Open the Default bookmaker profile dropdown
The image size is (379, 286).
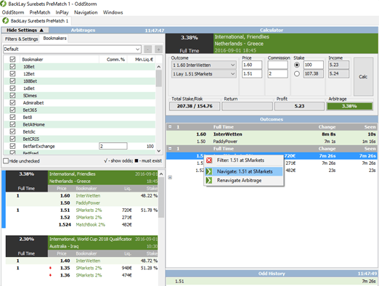tap(138, 49)
